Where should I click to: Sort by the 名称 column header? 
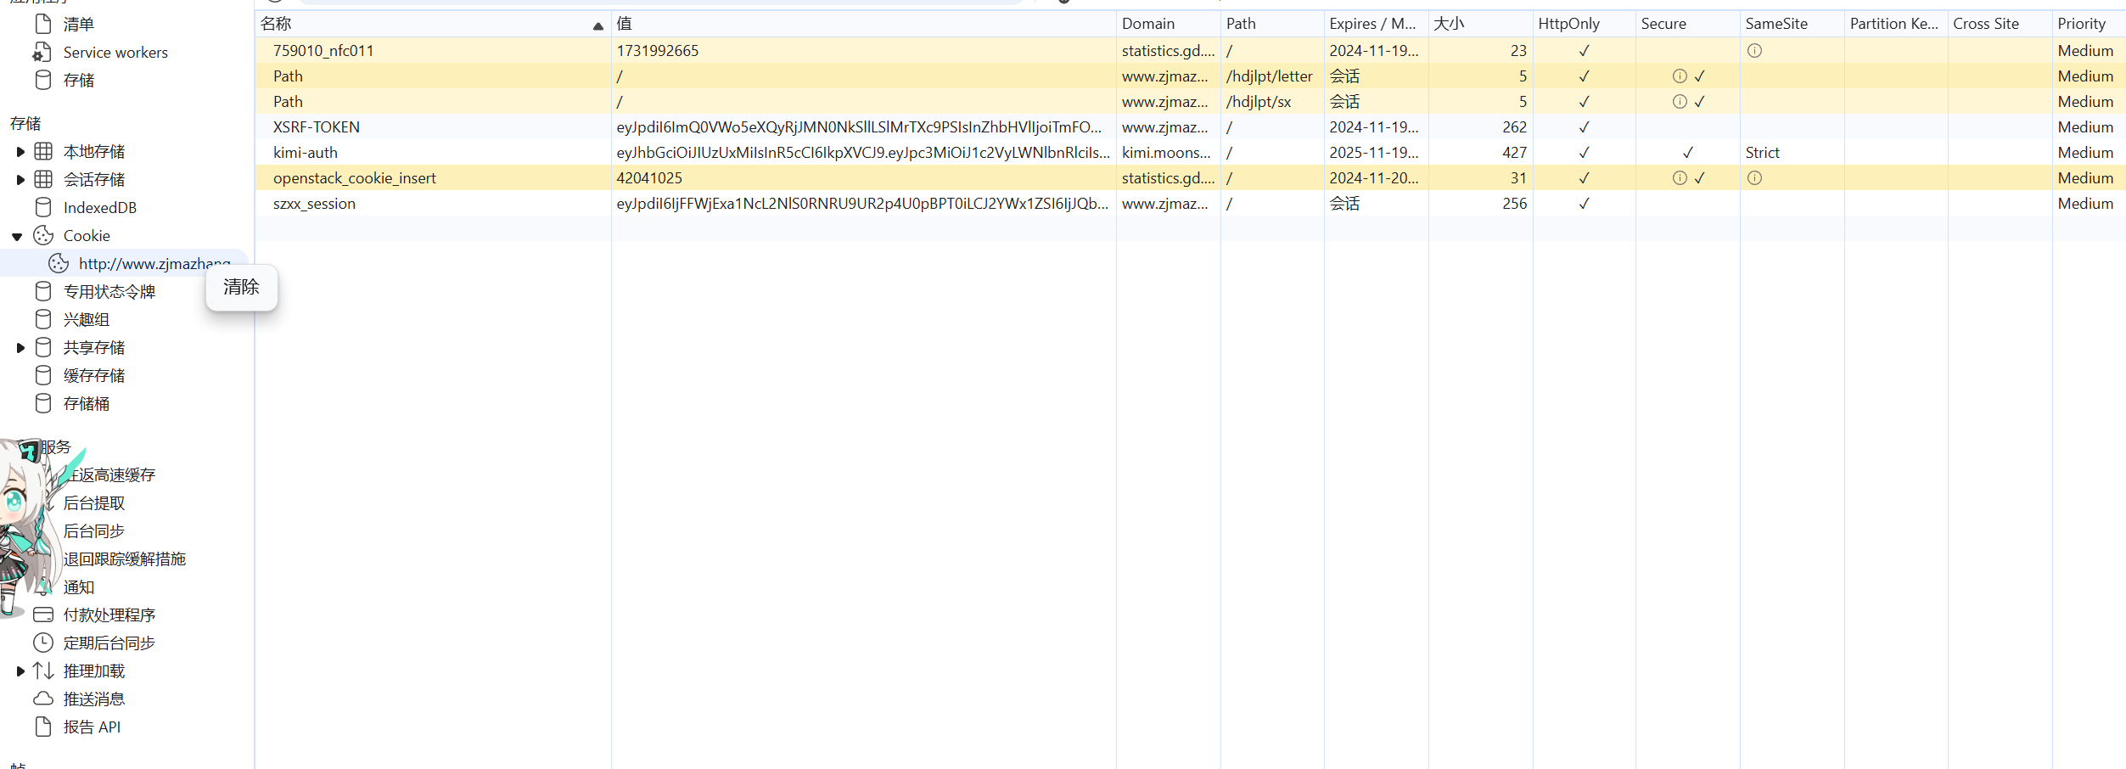[x=424, y=24]
